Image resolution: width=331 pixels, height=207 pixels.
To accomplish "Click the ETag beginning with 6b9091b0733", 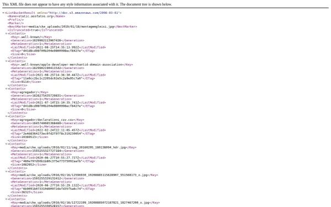I will click(53, 189).
